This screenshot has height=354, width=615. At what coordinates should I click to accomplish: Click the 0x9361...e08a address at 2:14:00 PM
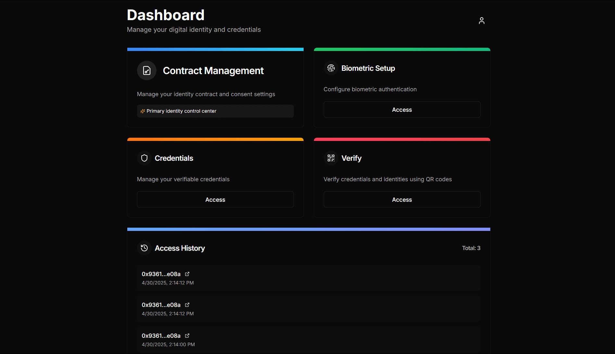pyautogui.click(x=161, y=336)
